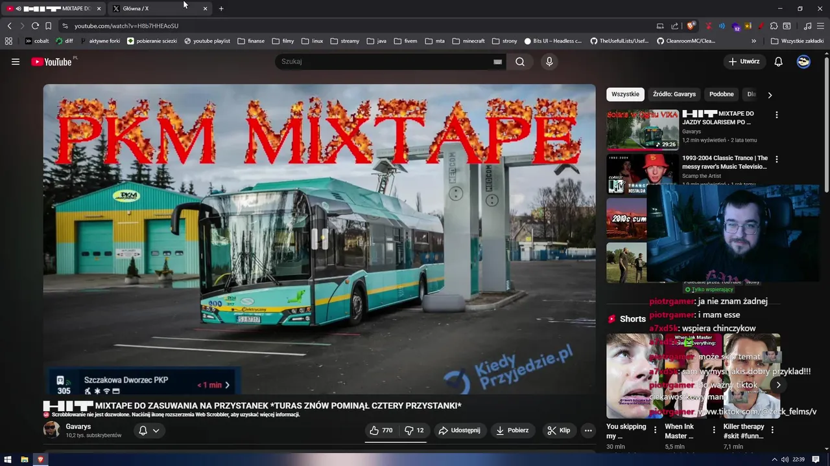Open the volume icon in system tray
Viewport: 830px width, 466px height.
(x=785, y=460)
